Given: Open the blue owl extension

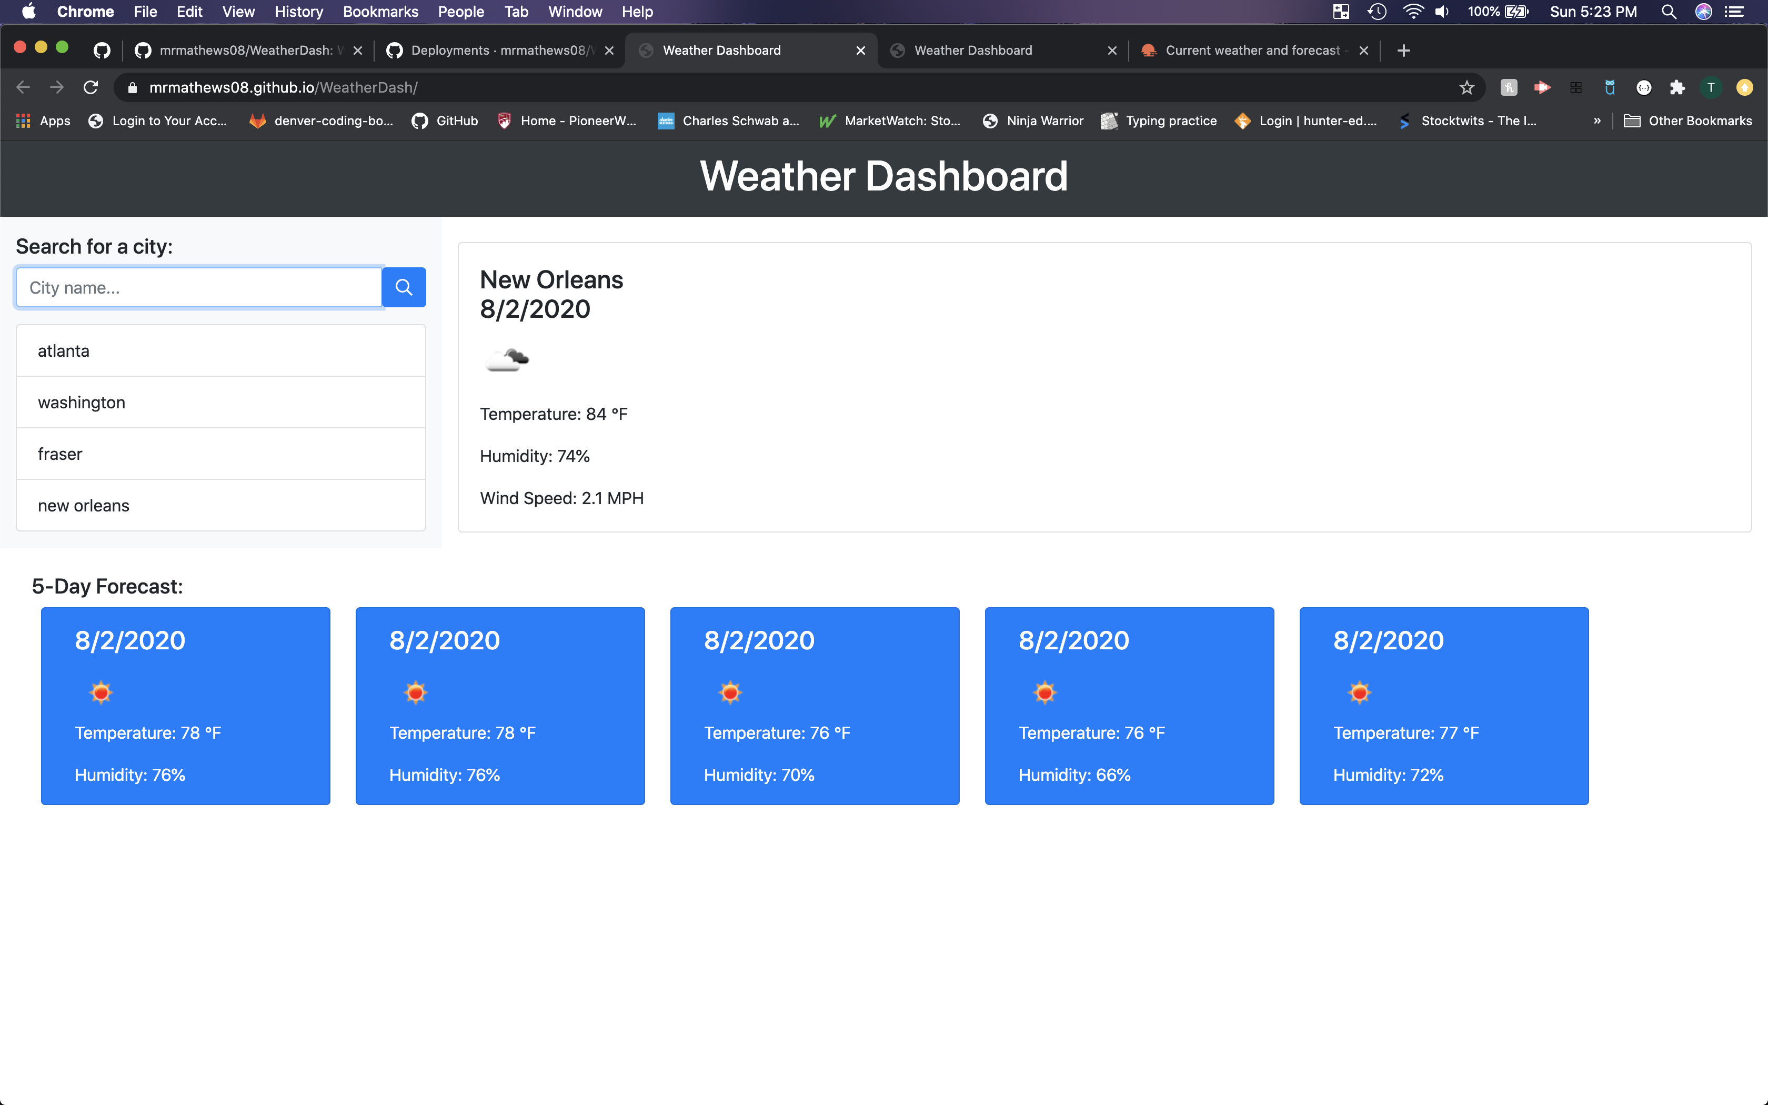Looking at the screenshot, I should 1610,87.
